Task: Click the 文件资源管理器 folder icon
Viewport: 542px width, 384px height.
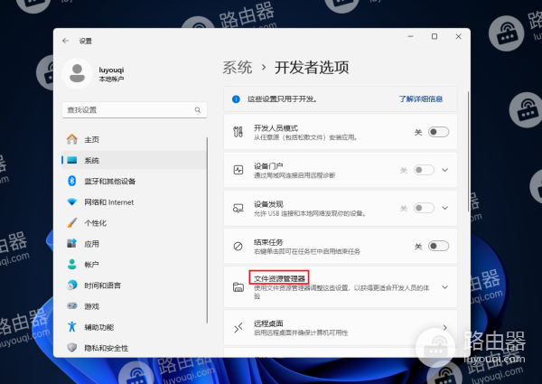Action: tap(238, 287)
